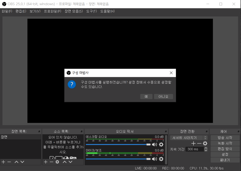This screenshot has width=241, height=171.
Task: Move source up with arrow icon
Action: (x=65, y=162)
